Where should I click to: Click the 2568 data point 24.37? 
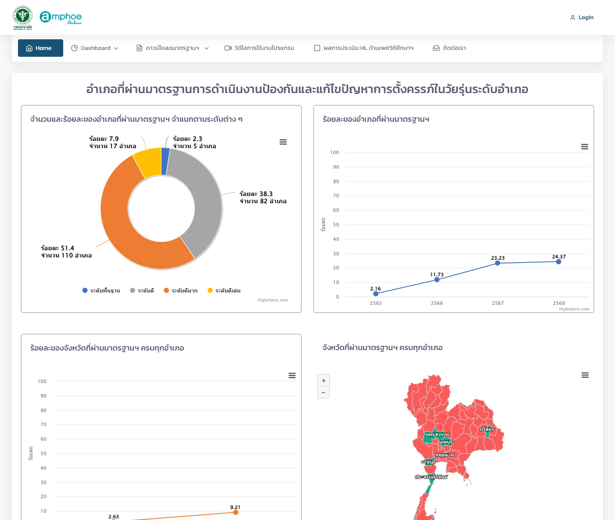tap(559, 262)
